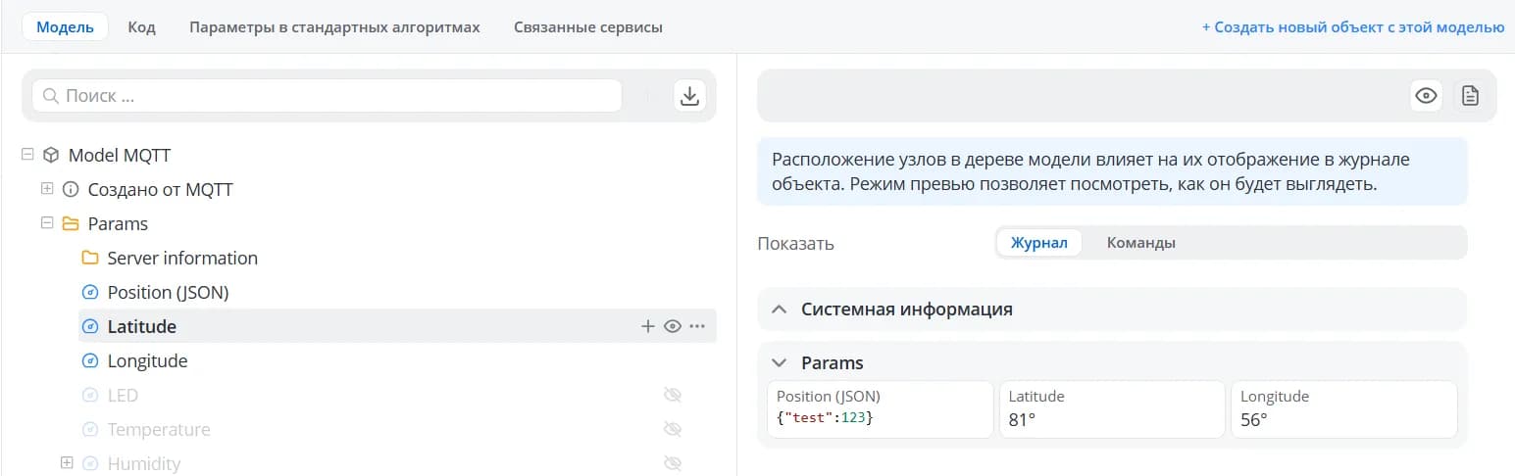
Task: Hide the Latitude node via eye icon
Action: (x=673, y=326)
